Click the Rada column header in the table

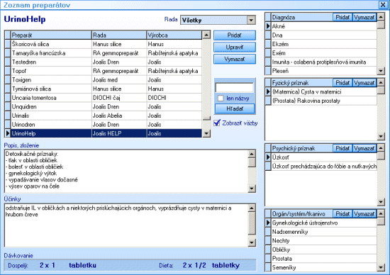tap(119, 35)
